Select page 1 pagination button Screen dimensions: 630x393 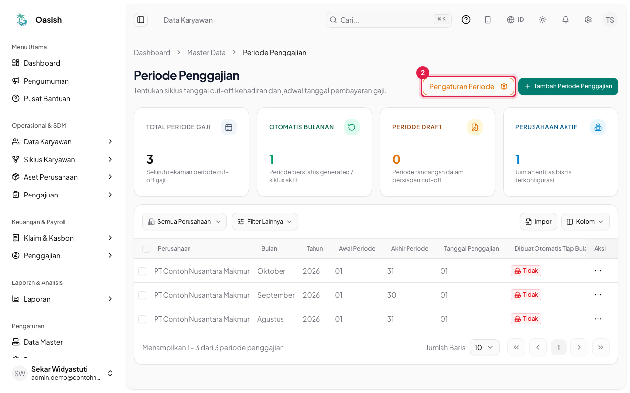point(559,347)
